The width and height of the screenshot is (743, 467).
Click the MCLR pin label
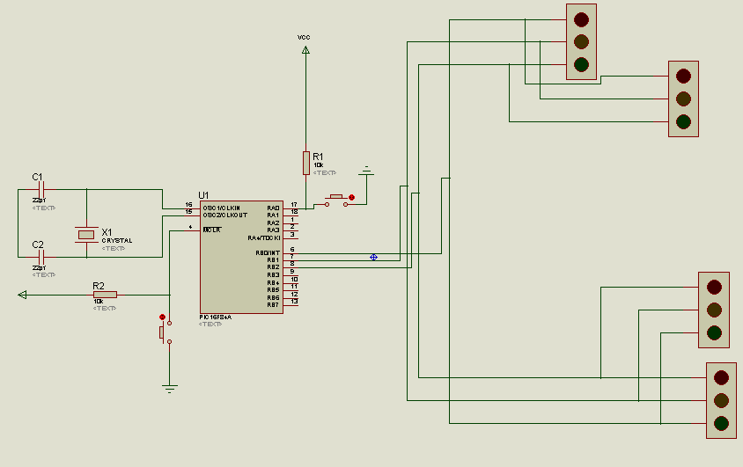point(212,230)
